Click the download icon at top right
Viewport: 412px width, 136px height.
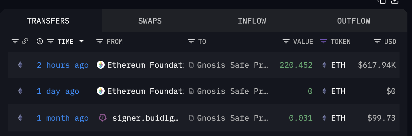(x=395, y=1)
